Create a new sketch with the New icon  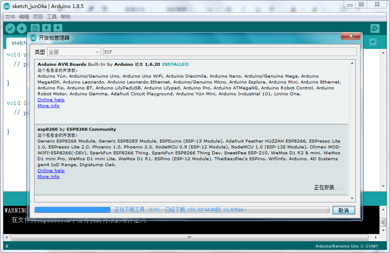pyautogui.click(x=35, y=28)
